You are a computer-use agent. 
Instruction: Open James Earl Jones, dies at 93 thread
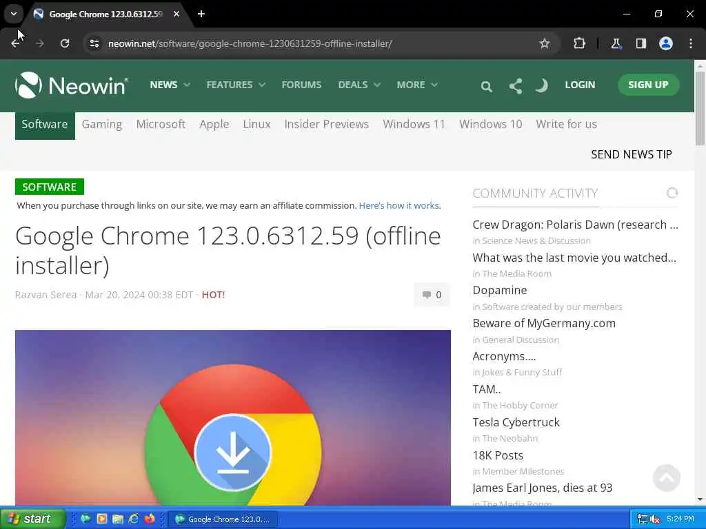click(542, 488)
